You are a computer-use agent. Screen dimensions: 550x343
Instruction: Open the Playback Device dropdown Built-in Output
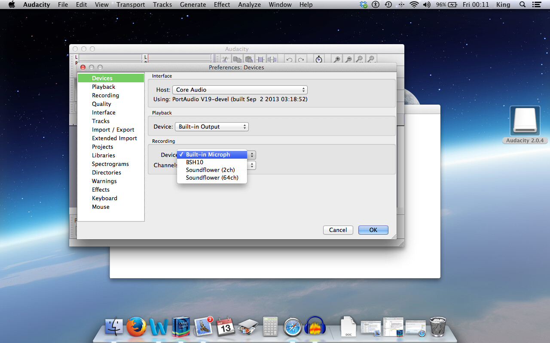coord(212,126)
